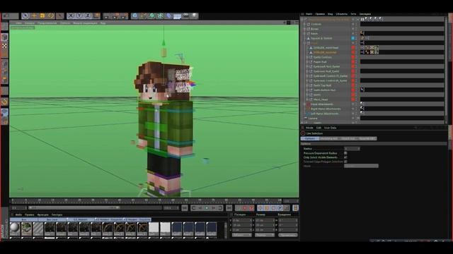Step to the previous frame
Screen dimensions: 453x254
tap(200, 207)
